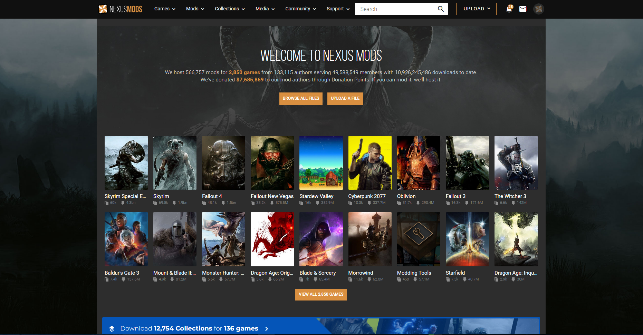Click the "Baldur's Gate 3" title text
Viewport: 643px width, 335px height.
coord(122,273)
